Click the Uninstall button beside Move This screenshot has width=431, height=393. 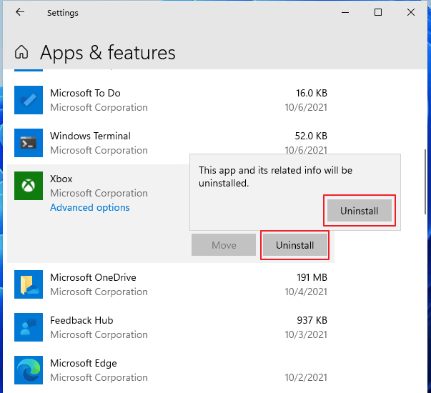[x=295, y=245]
